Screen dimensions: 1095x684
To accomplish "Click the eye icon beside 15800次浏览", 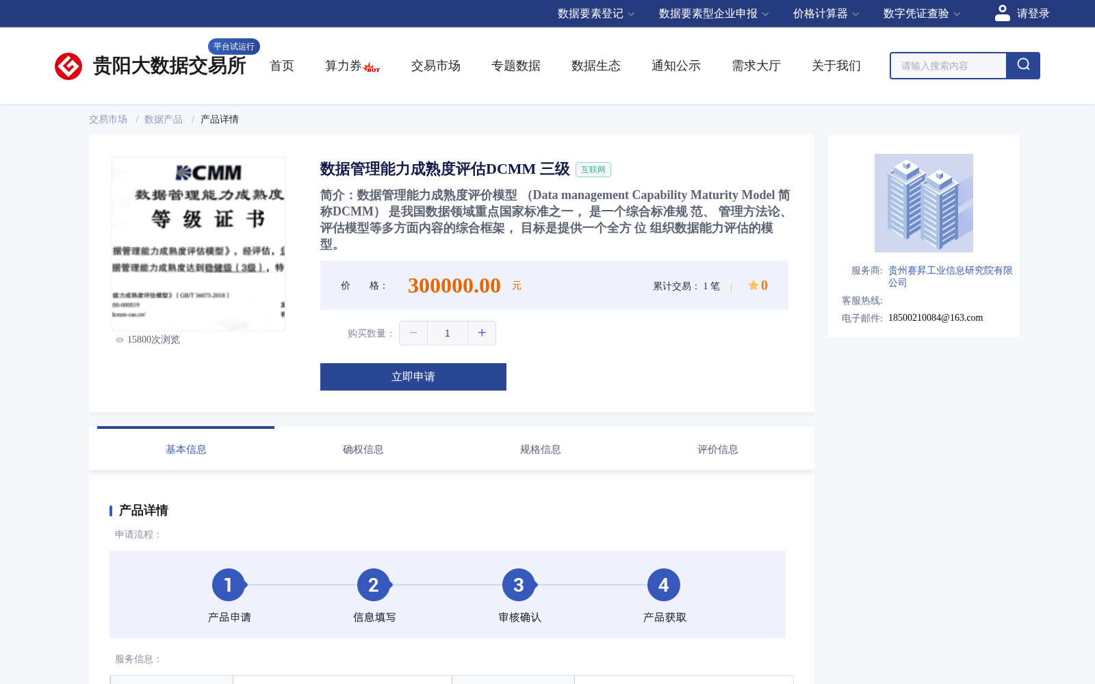I will (x=120, y=340).
